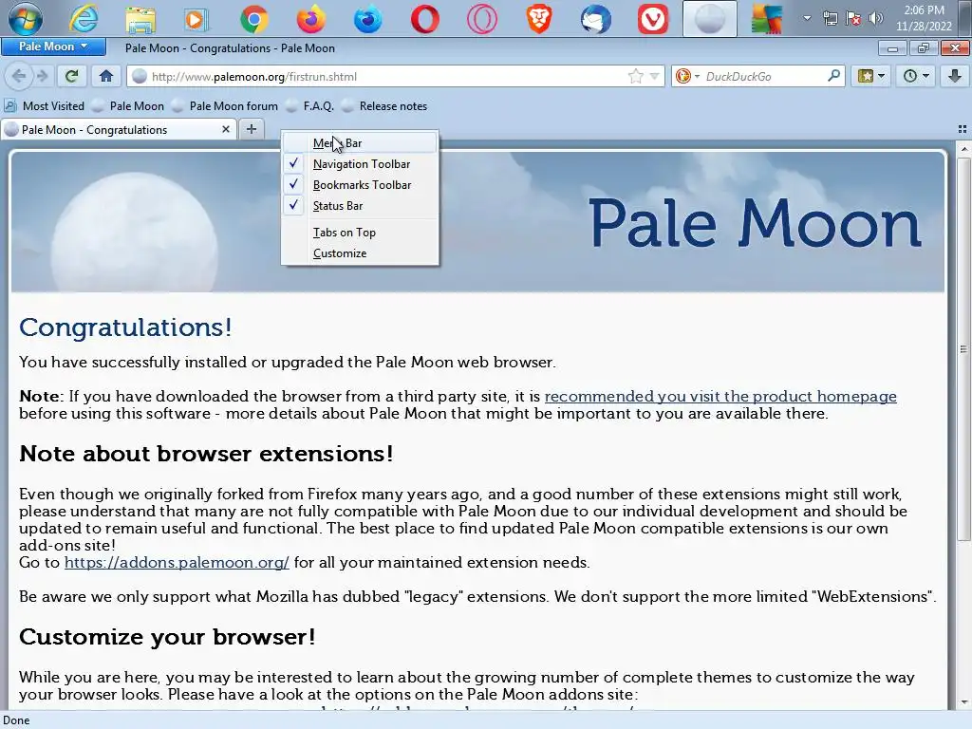Open the Opera GX outline icon
This screenshot has height=729, width=972.
click(482, 19)
